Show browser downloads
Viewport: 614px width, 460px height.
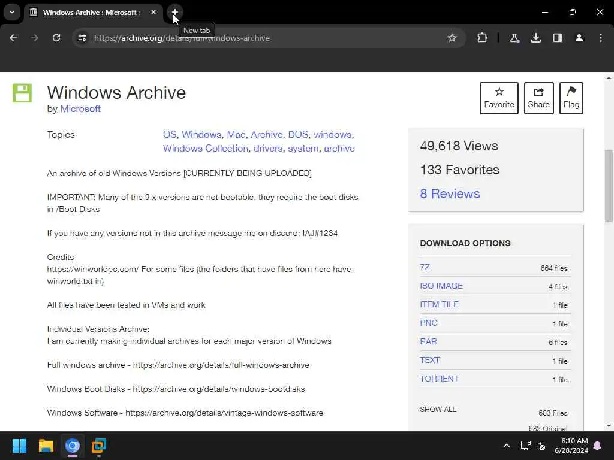535,38
